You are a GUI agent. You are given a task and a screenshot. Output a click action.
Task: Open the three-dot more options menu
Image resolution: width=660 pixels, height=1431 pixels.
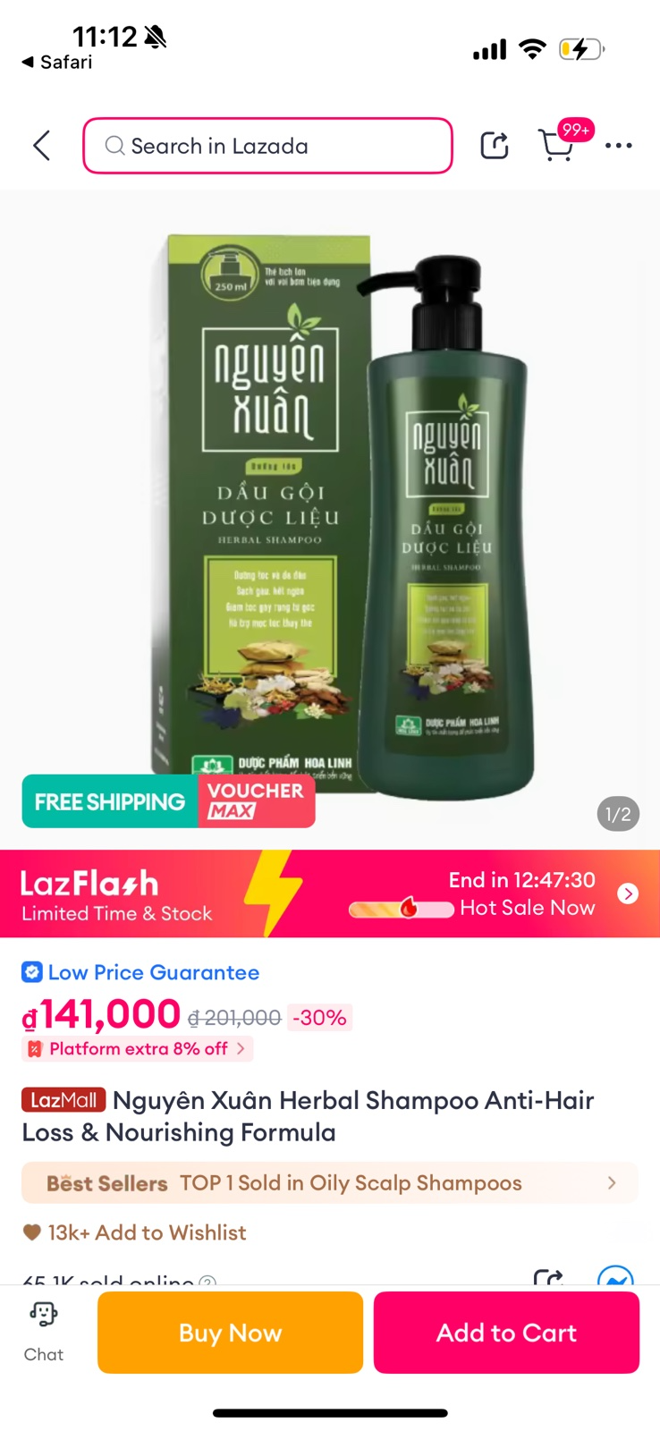tap(619, 145)
